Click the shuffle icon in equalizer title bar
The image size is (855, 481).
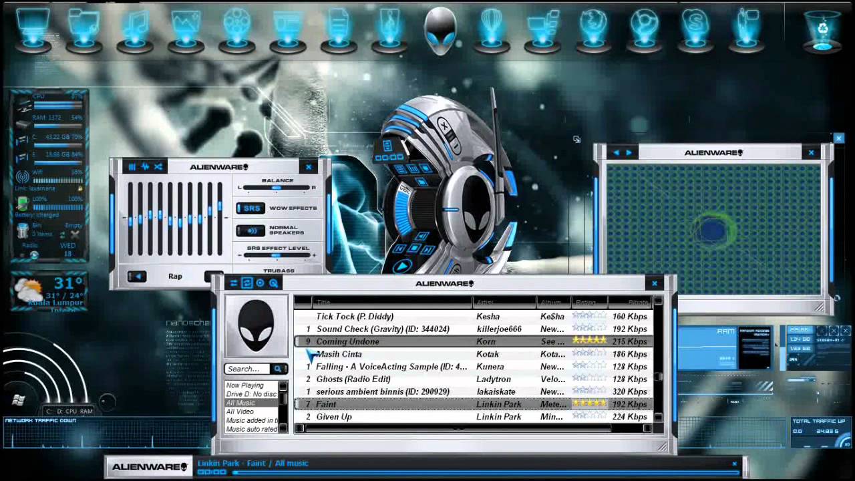[x=158, y=167]
